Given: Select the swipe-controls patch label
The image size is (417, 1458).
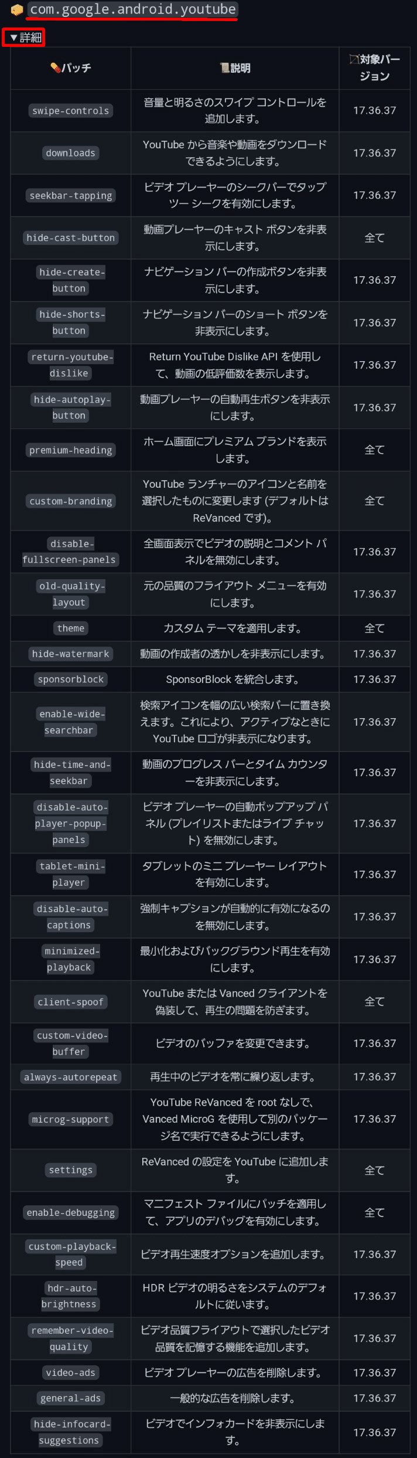Looking at the screenshot, I should point(70,110).
